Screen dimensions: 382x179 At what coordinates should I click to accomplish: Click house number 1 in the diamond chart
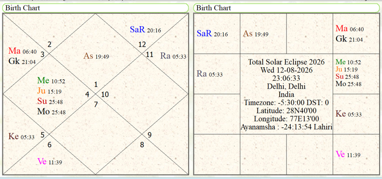click(x=96, y=85)
